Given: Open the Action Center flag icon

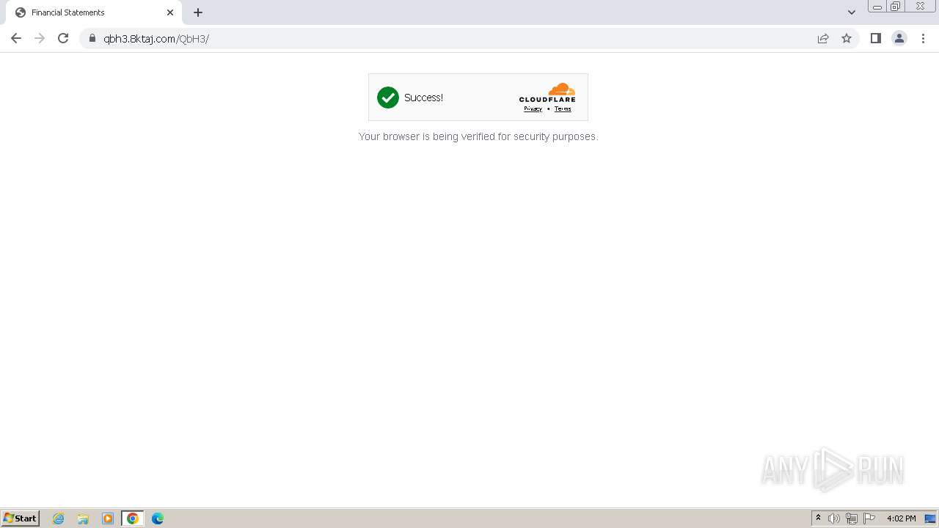Looking at the screenshot, I should [x=869, y=518].
